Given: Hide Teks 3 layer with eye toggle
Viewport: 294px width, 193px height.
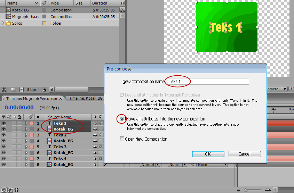Looking at the screenshot, I should 3,147.
